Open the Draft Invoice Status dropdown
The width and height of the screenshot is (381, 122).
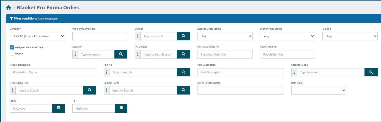tap(287, 36)
